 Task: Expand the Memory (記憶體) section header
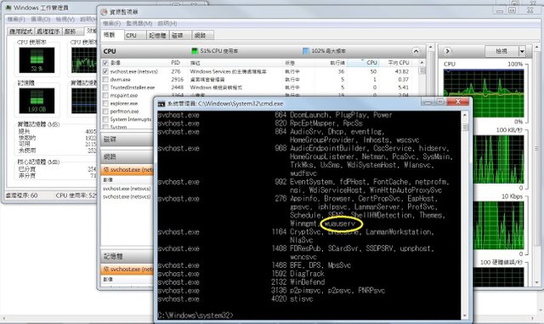pos(127,256)
